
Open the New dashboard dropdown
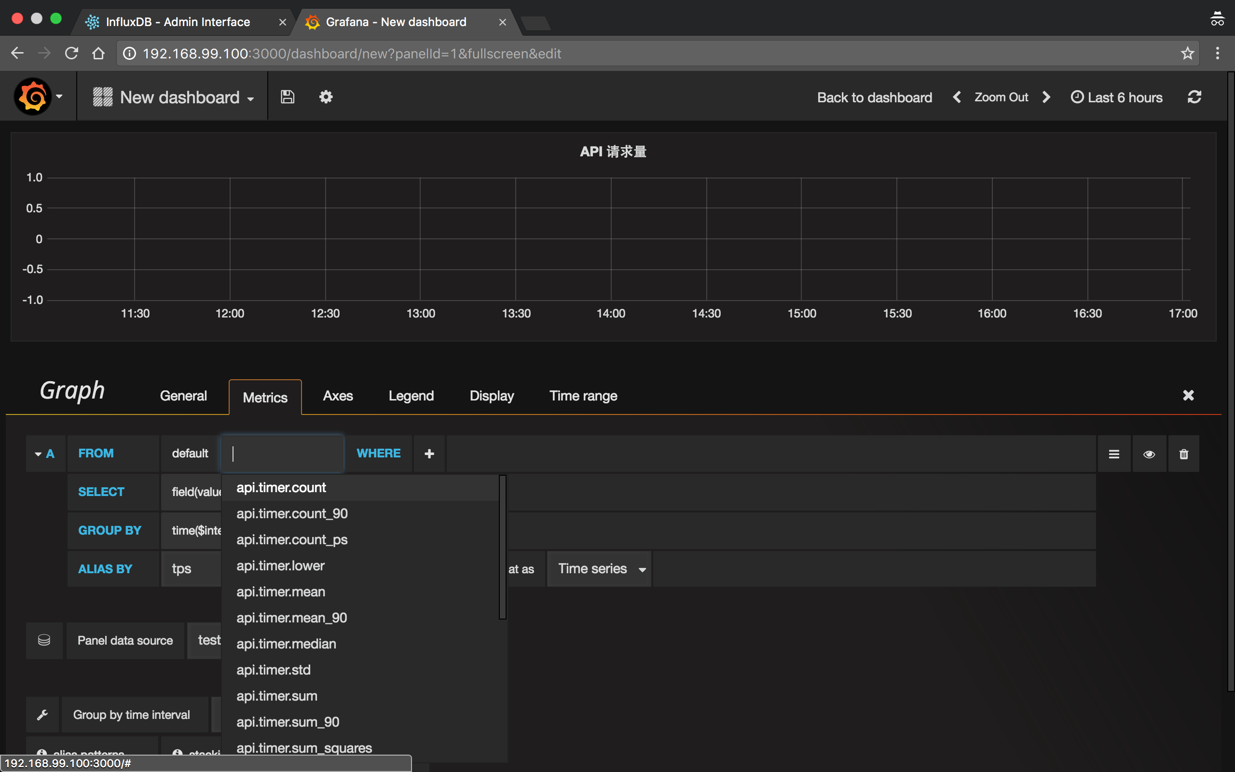coord(178,97)
